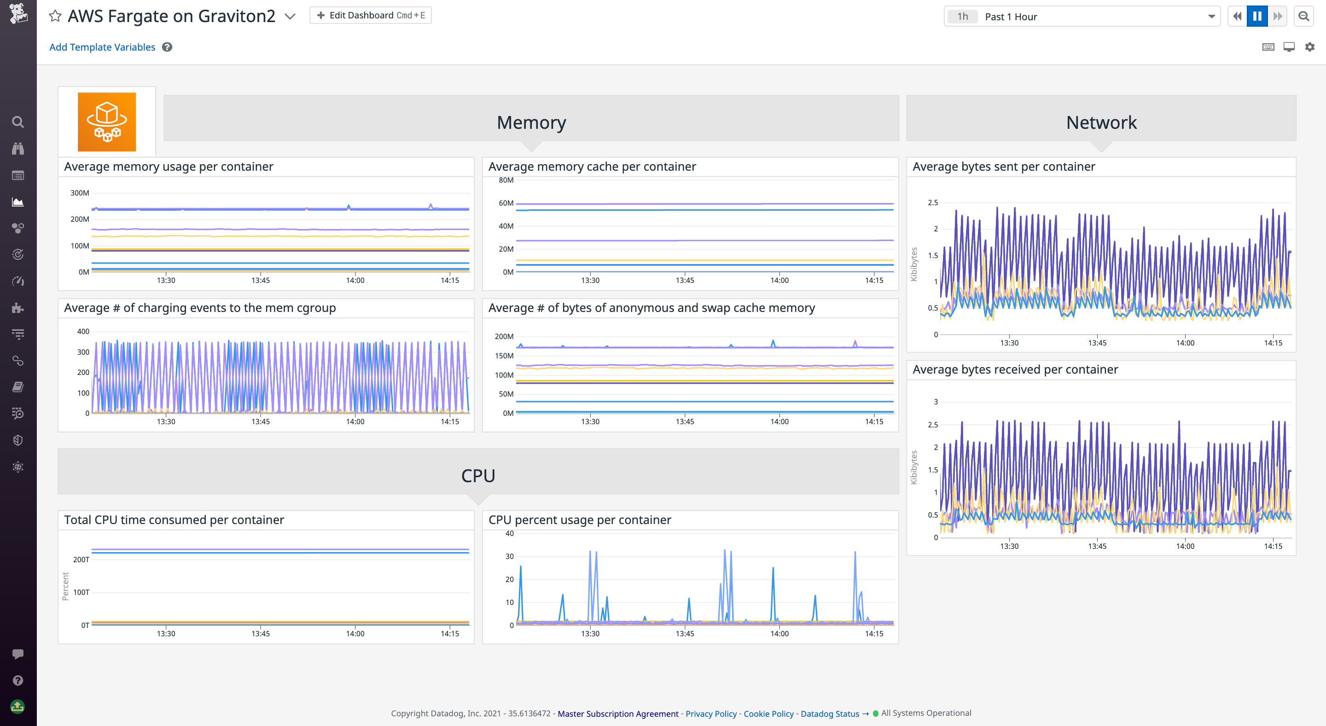Select the Dashboards chart icon in sidebar
The width and height of the screenshot is (1326, 726).
tap(18, 202)
